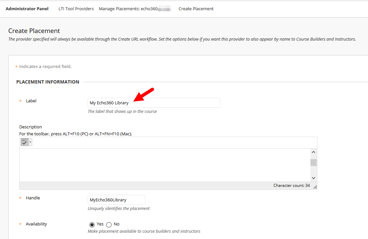Click the description scrollbar up arrow
The height and width of the screenshot is (239, 368).
click(x=313, y=152)
